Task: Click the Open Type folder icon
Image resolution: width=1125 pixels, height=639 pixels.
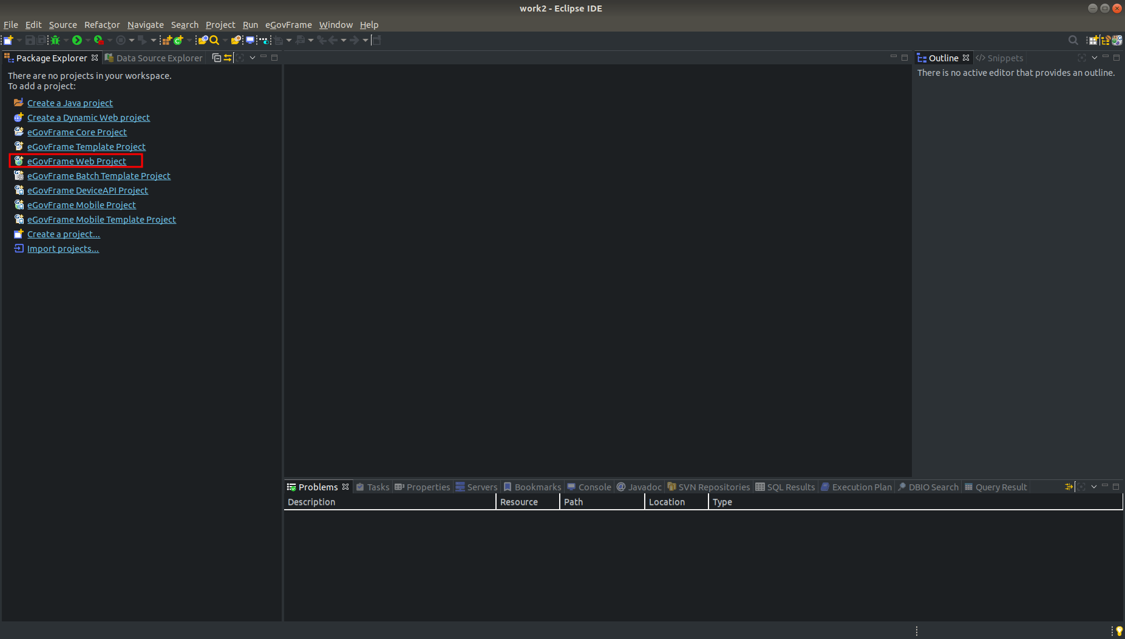Action: point(203,40)
